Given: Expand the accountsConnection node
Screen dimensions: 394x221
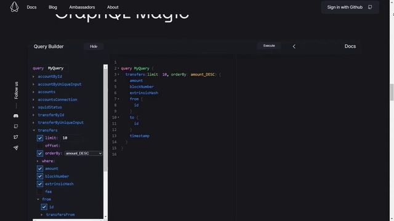Looking at the screenshot, I should [33, 99].
